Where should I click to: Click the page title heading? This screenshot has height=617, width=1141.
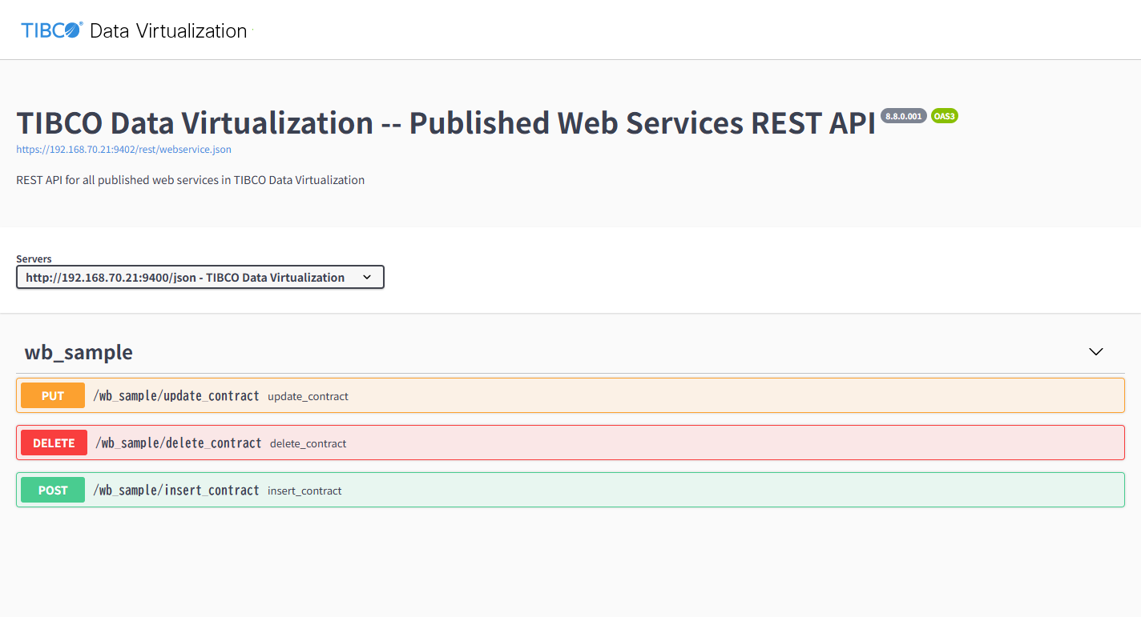pyautogui.click(x=446, y=122)
